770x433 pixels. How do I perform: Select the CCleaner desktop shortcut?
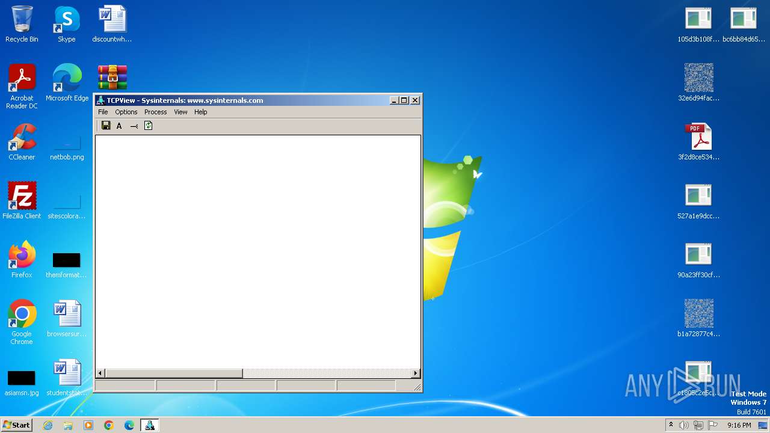[x=22, y=142]
